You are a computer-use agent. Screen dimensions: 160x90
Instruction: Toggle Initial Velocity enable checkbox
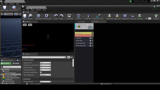(90, 43)
